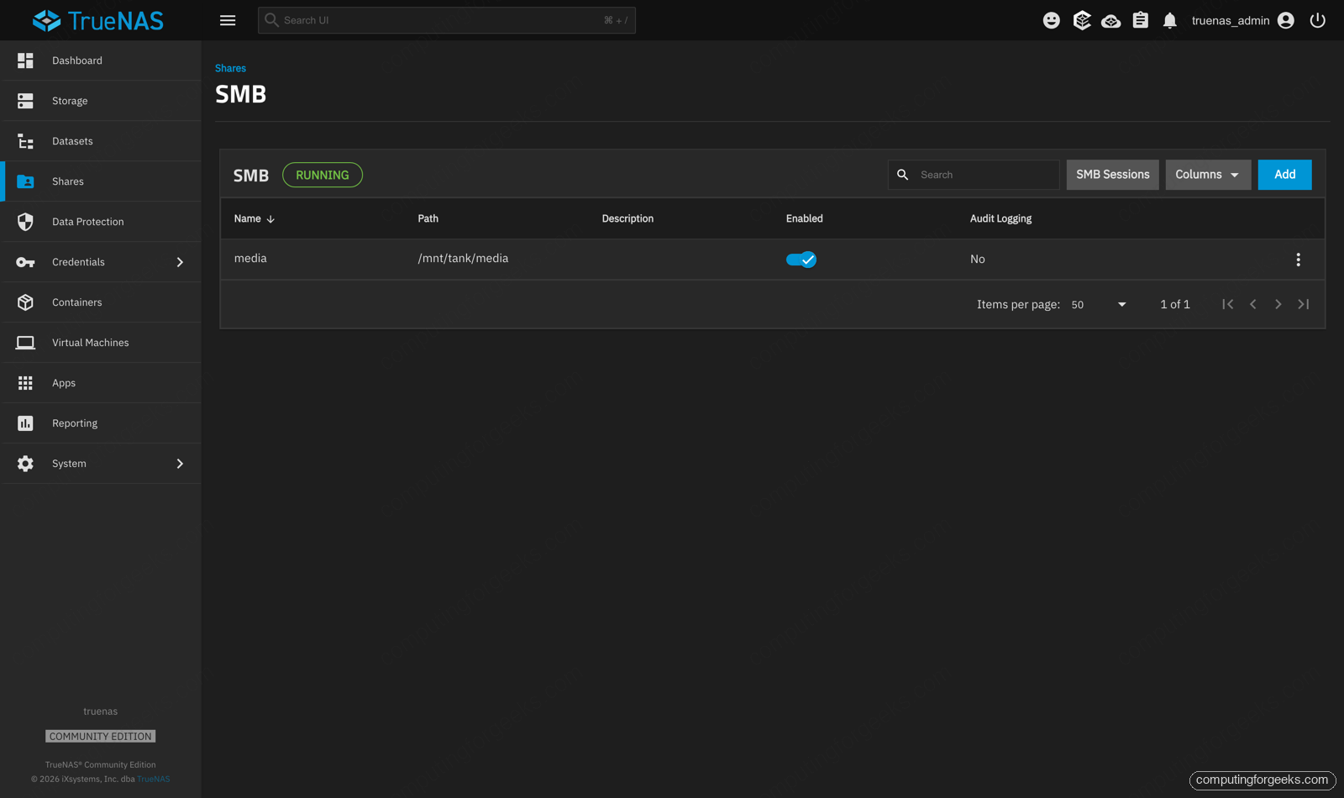Click the RUNNING service status badge
The width and height of the screenshot is (1344, 798).
pyautogui.click(x=323, y=175)
